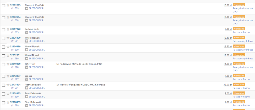The width and height of the screenshot is (255, 110).
Task: Click cart icon for order 32836190
Action: coord(27,41)
